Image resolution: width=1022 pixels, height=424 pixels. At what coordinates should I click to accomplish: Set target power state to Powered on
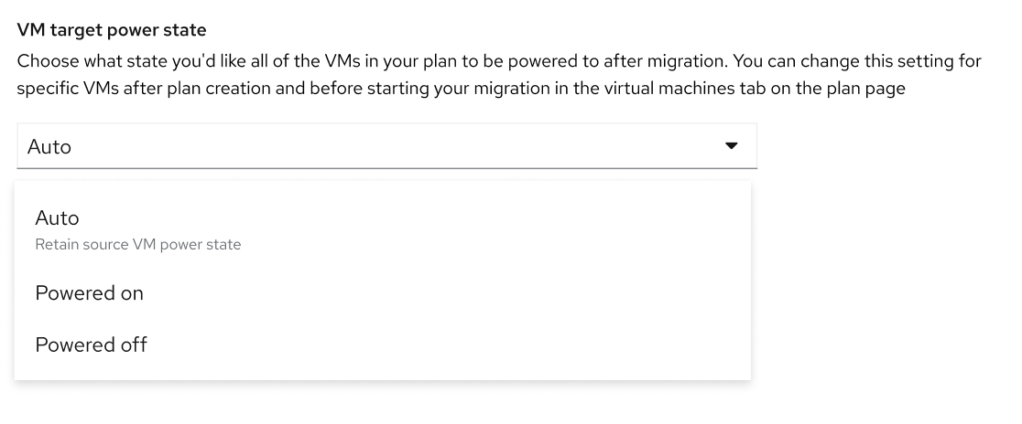(89, 293)
